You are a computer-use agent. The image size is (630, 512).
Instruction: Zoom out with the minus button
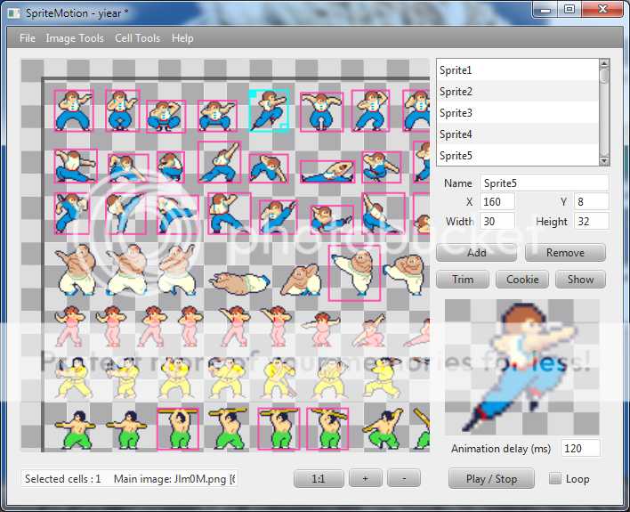tap(404, 479)
